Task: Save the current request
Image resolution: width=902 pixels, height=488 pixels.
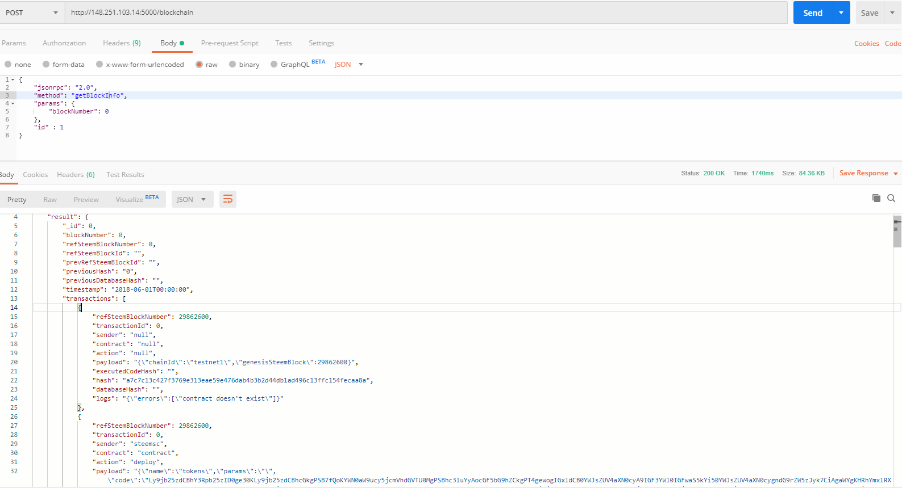Action: tap(870, 12)
